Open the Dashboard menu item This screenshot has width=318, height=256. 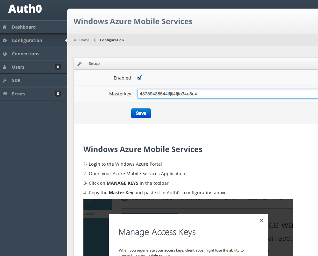click(x=33, y=27)
